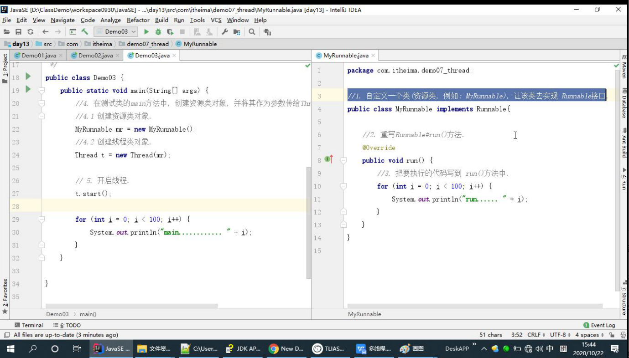Open the Demo03 run configuration dropdown

point(116,32)
